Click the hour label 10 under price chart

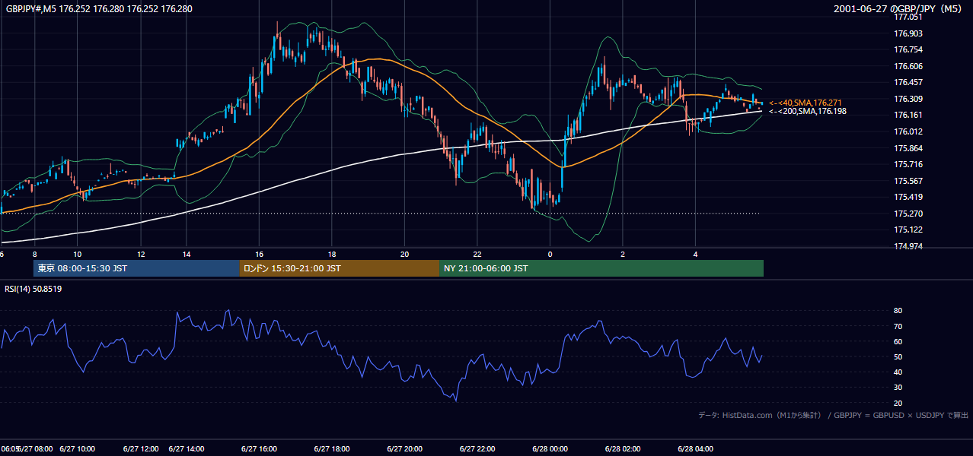click(x=77, y=254)
